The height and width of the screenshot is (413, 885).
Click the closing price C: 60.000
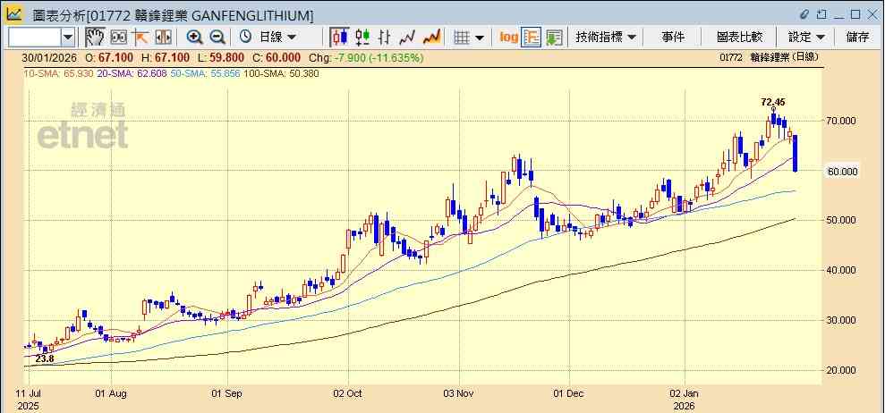[277, 57]
